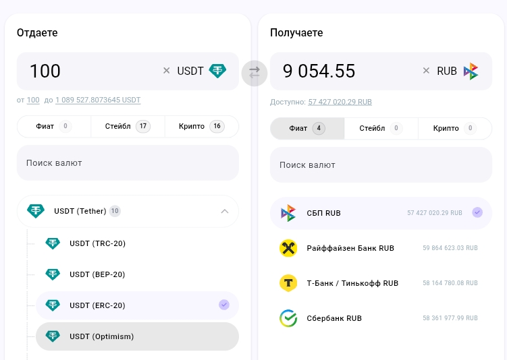Open the Крипто tab under Получаете
The width and height of the screenshot is (507, 360).
(454, 128)
